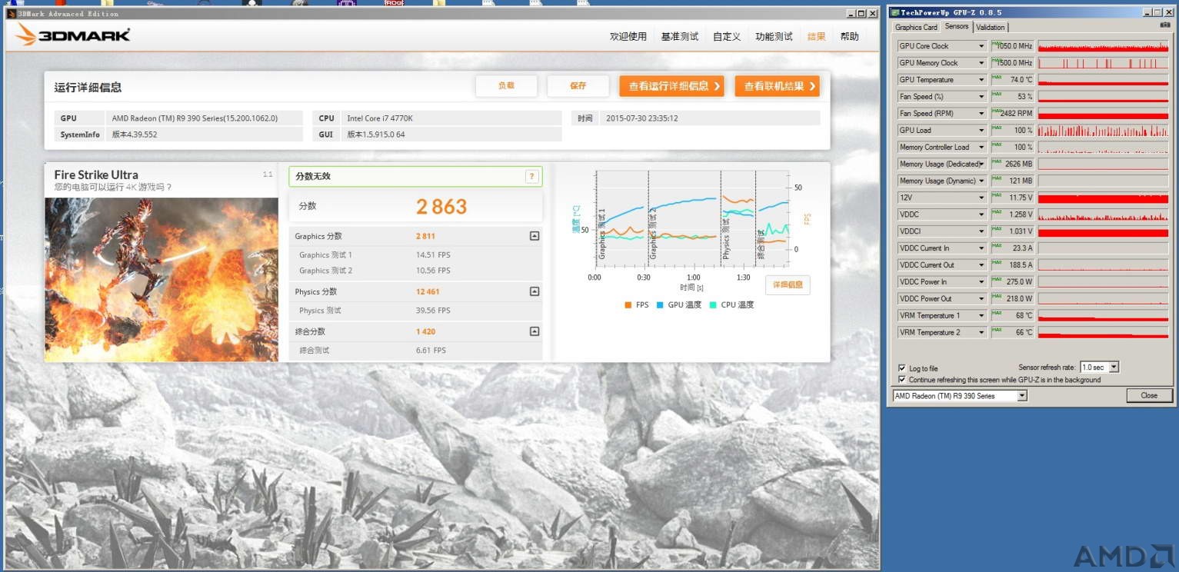1179x572 pixels.
Task: Open the AMD Radeon R9 390 Series GPU selector
Action: click(x=1022, y=396)
